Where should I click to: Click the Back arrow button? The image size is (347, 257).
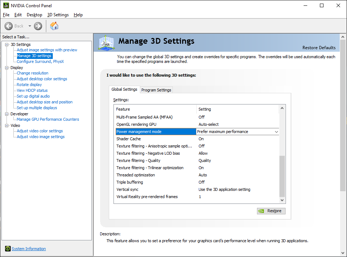tap(9, 26)
